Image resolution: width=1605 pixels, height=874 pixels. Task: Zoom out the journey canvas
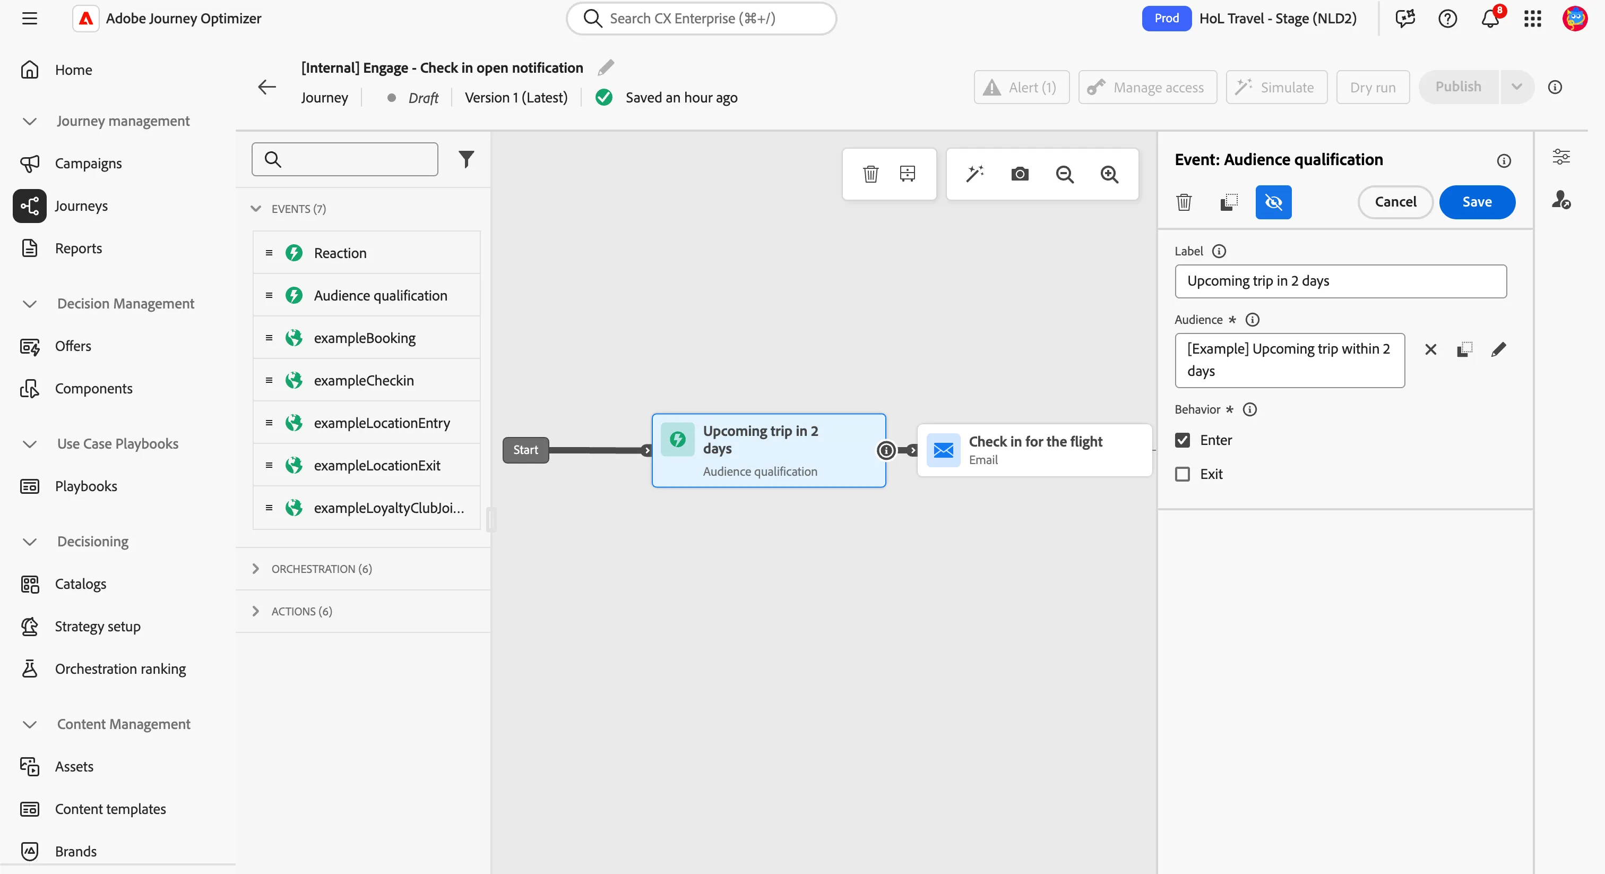(x=1065, y=175)
